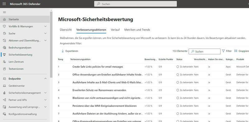Open the Verlauf tab
Viewport: 249px width, 122px height.
click(115, 30)
